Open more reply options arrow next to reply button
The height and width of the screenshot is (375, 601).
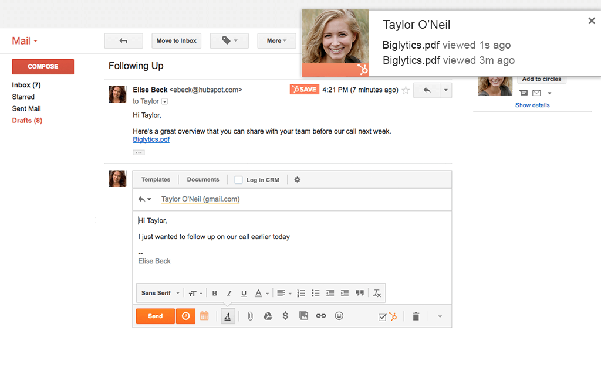pyautogui.click(x=446, y=90)
